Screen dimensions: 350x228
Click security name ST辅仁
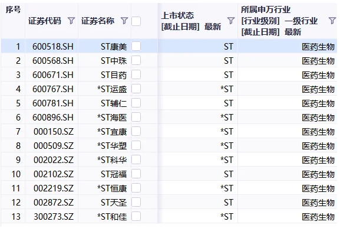(x=114, y=103)
